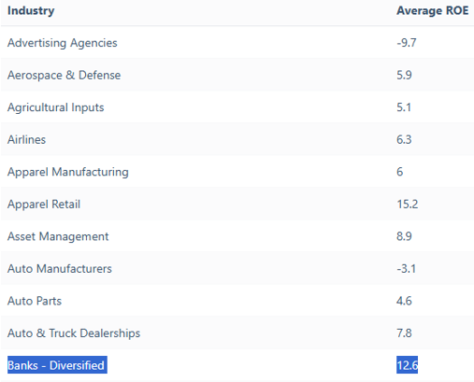Select Auto & Truck Dealerships row label
The image size is (474, 382).
tap(74, 333)
